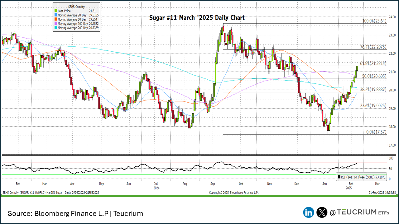Click the Sep month label on time axis
The image size is (399, 224).
point(213,184)
